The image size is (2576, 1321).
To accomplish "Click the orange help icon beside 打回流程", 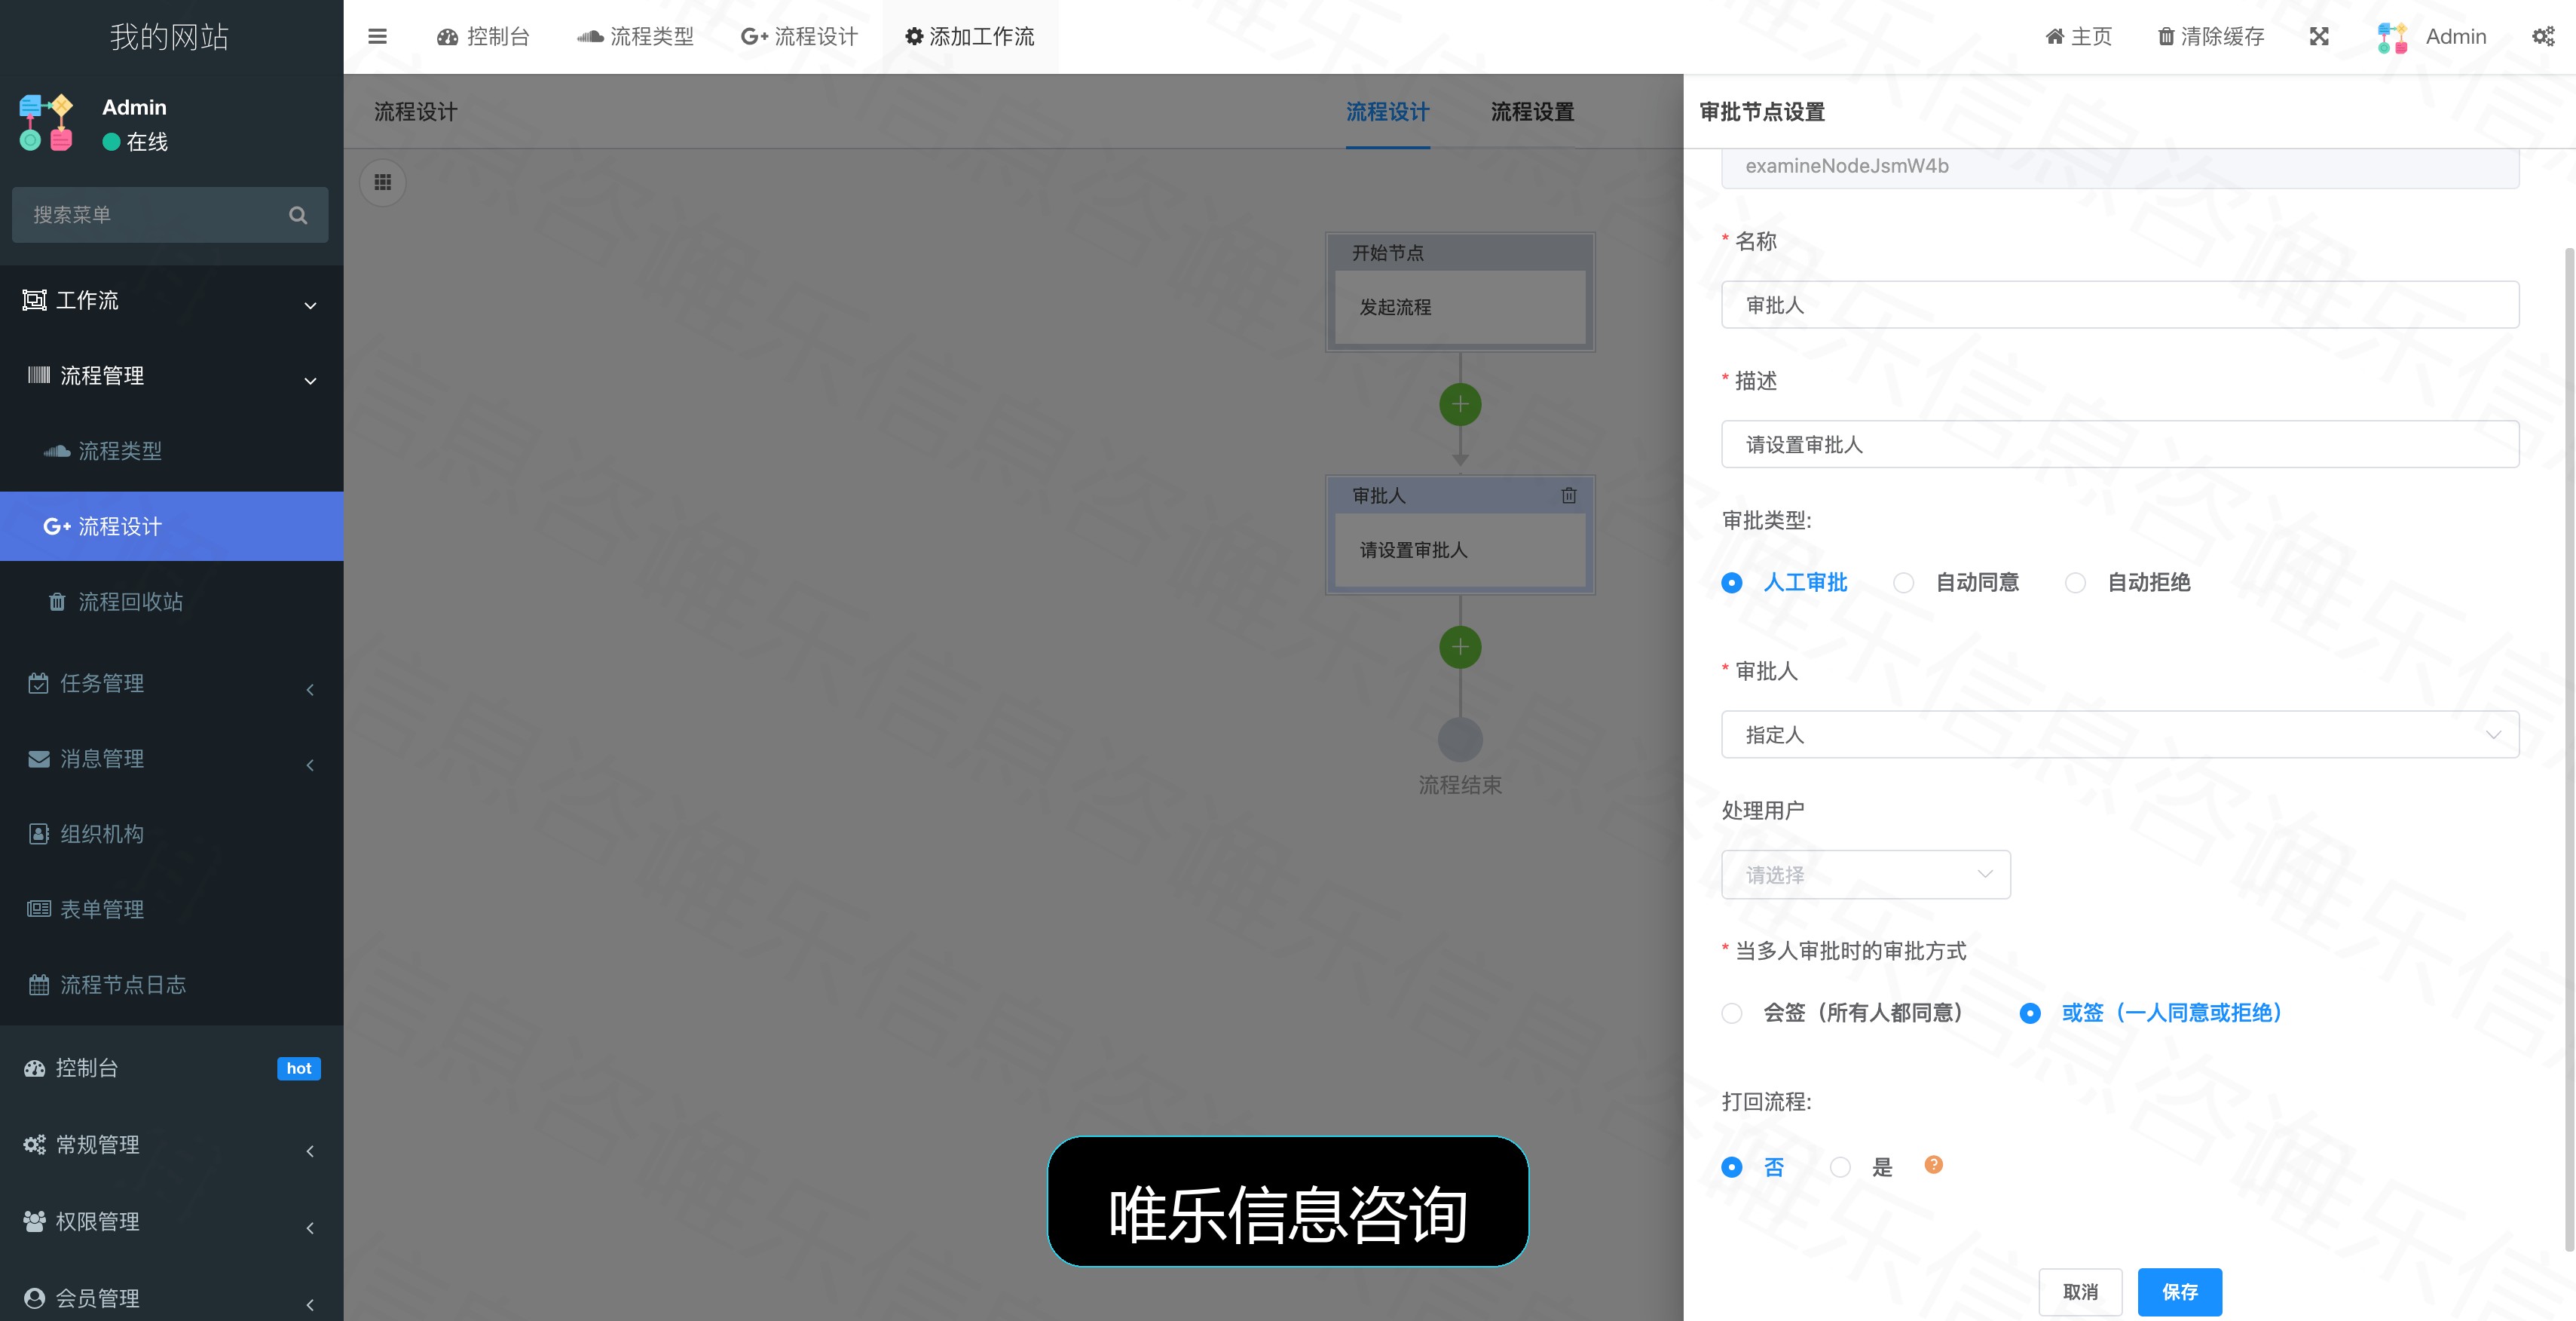I will [x=1933, y=1165].
